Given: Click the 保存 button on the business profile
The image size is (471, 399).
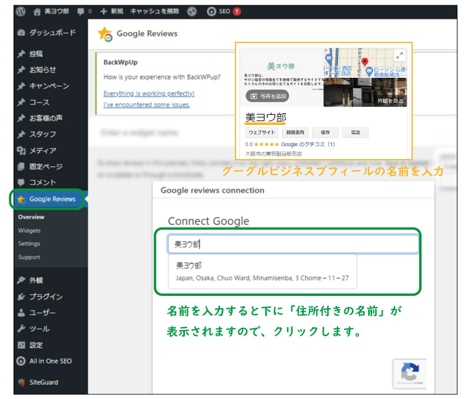Looking at the screenshot, I should [326, 132].
